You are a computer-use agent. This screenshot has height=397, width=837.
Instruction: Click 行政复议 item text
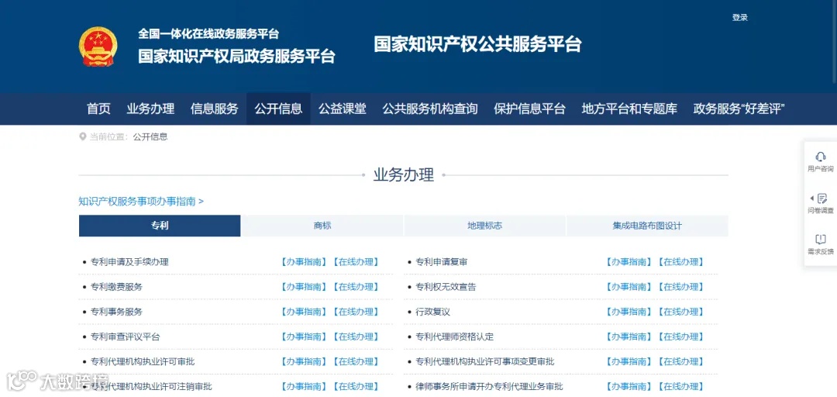pos(433,312)
